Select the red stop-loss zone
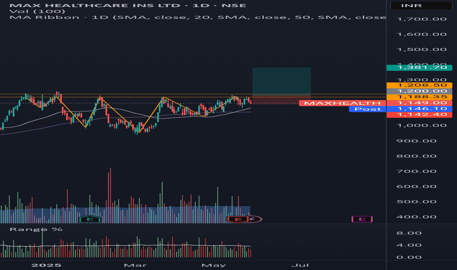The width and height of the screenshot is (457, 270). point(281,101)
